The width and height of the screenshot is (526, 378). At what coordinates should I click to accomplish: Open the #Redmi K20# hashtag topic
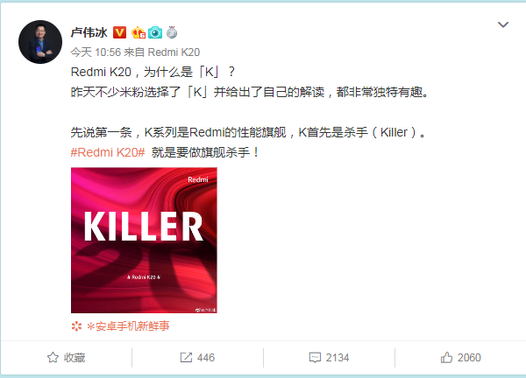point(108,152)
